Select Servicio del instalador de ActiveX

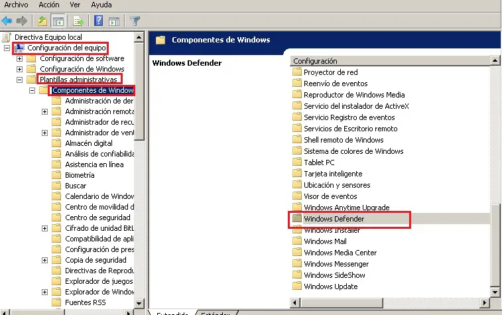(356, 106)
